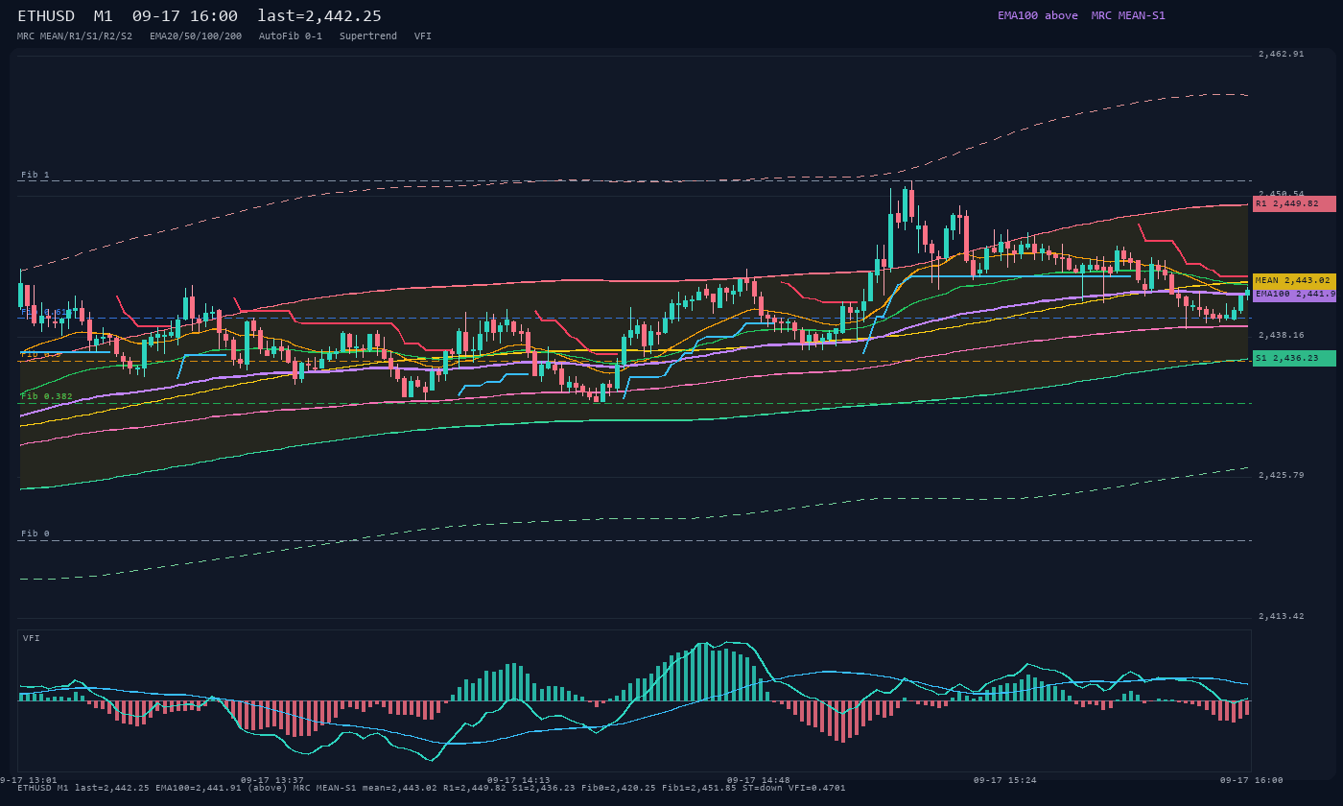Click the 09-17 14:48 time axis label
1343x806 pixels.
(x=759, y=780)
